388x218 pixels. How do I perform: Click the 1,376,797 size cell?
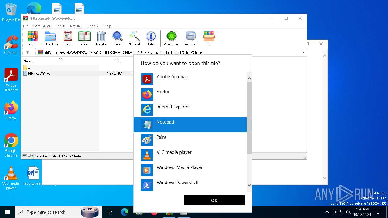click(114, 74)
